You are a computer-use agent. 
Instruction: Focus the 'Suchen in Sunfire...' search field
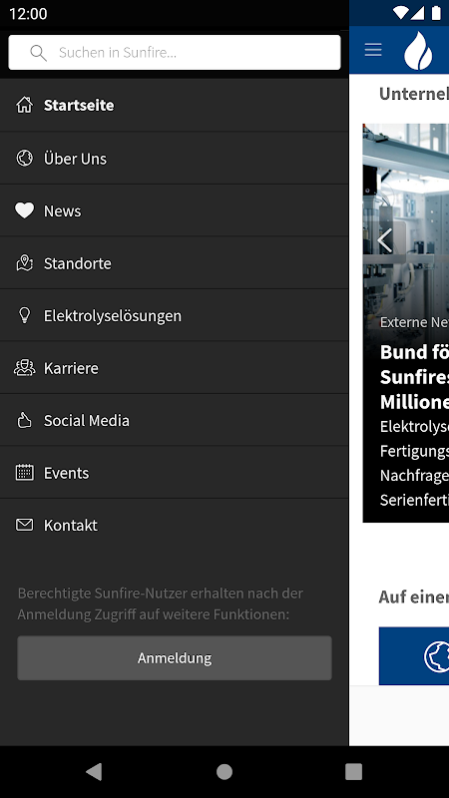point(174,53)
